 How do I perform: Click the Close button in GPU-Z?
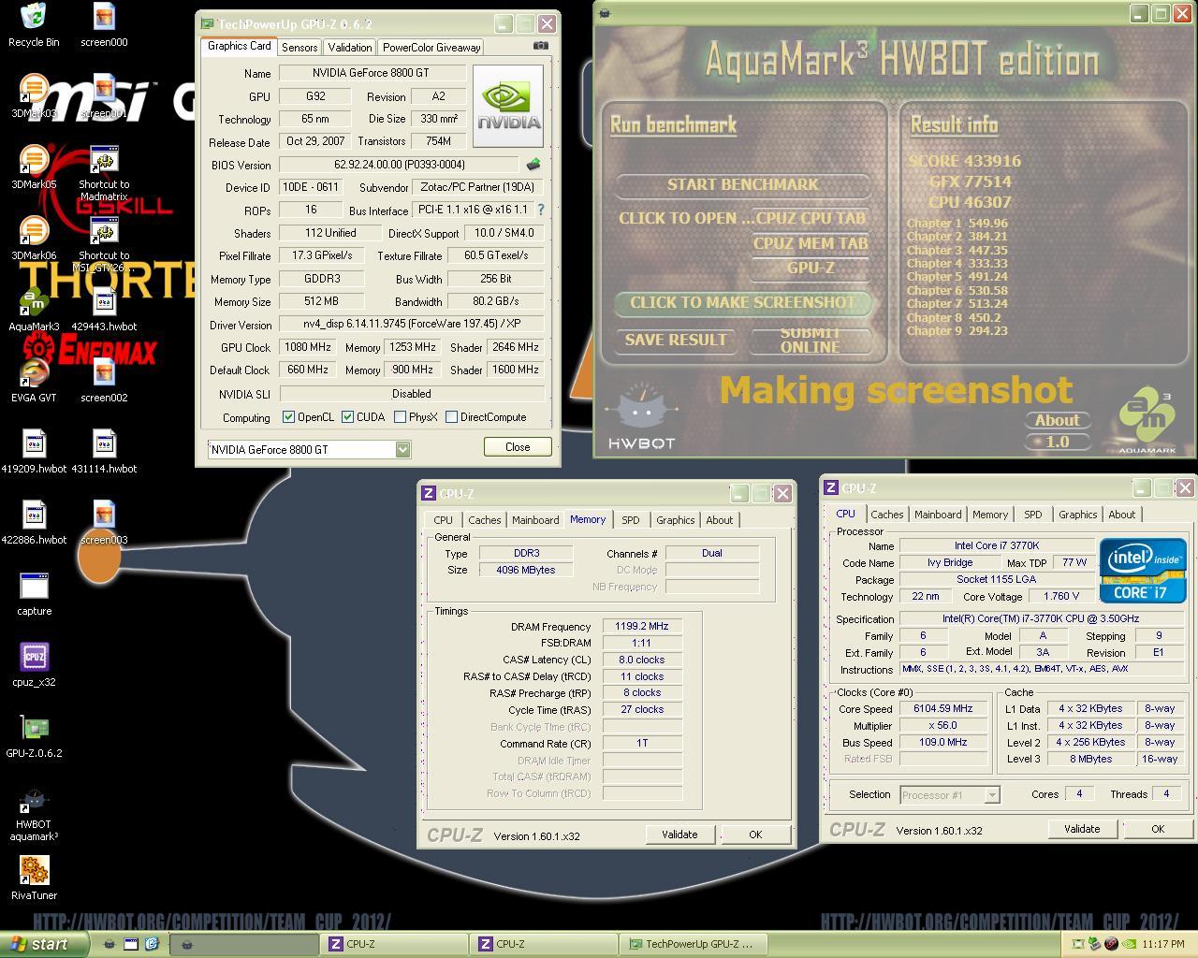[x=518, y=447]
